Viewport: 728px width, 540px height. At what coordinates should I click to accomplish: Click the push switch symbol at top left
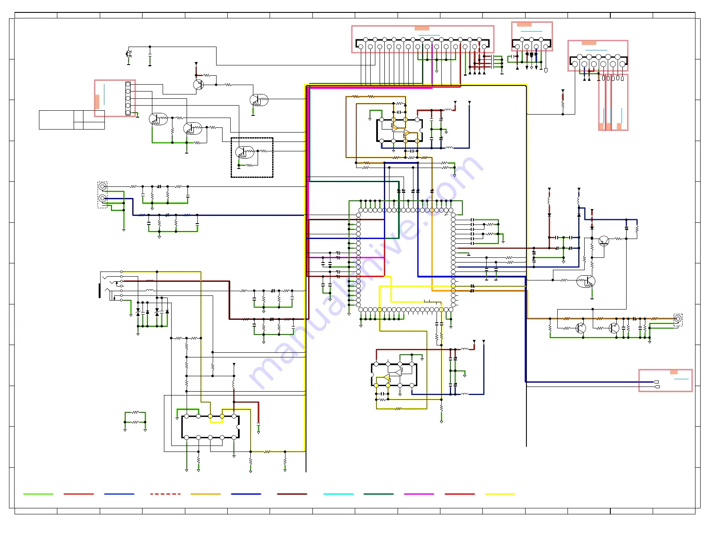click(x=128, y=54)
